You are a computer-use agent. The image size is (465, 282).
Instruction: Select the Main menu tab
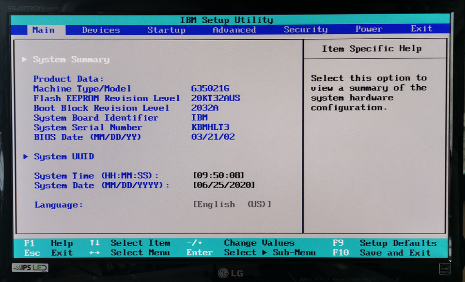(44, 30)
